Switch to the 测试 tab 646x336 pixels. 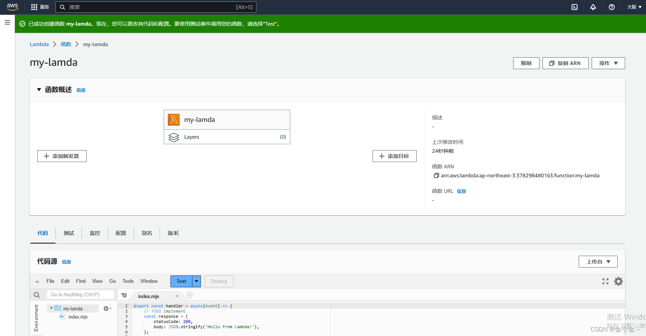(69, 233)
